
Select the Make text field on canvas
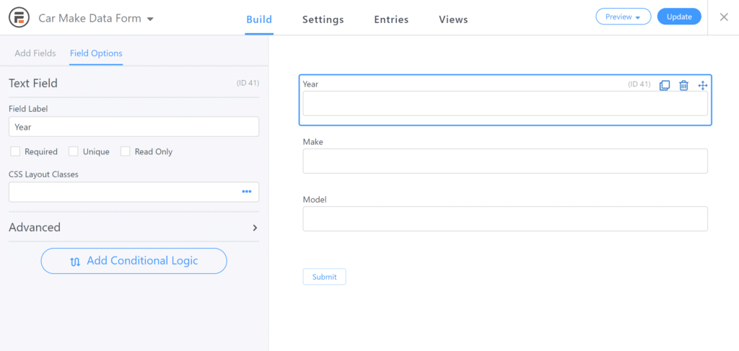coord(505,161)
